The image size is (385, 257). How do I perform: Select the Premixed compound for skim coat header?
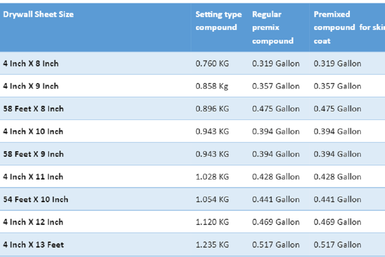pyautogui.click(x=349, y=27)
